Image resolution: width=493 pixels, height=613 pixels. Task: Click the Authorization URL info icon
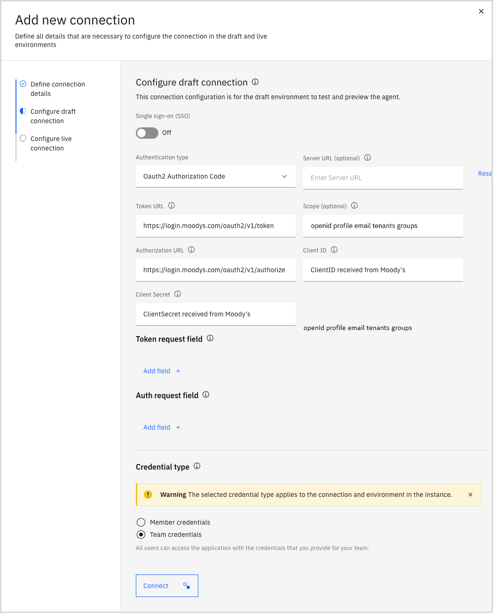[x=191, y=250]
